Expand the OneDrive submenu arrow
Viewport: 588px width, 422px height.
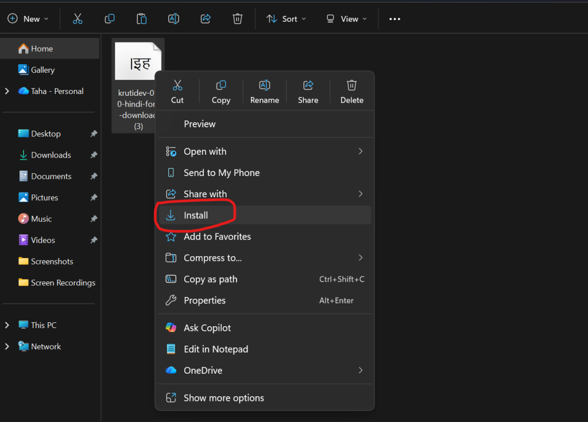coord(361,370)
